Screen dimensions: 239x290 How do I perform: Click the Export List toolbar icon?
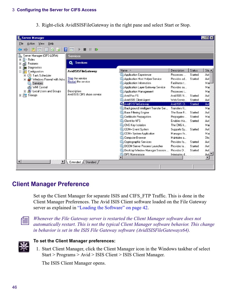coord(58,50)
